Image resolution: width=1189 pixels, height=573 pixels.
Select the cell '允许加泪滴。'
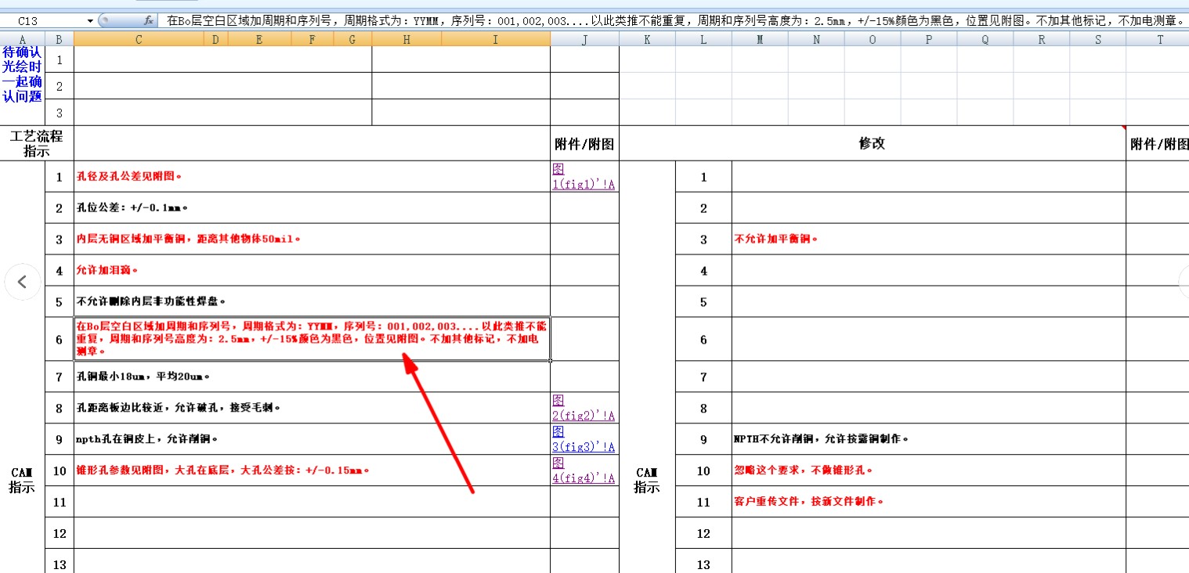(312, 270)
